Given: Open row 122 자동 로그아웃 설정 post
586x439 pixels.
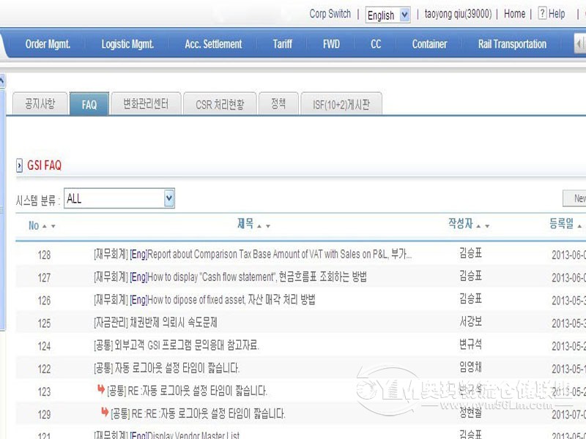Looking at the screenshot, I should [x=166, y=369].
